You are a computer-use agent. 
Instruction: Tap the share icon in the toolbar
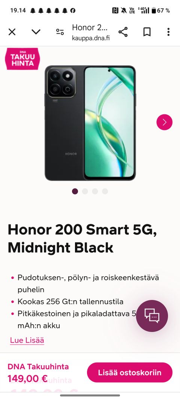pyautogui.click(x=123, y=32)
